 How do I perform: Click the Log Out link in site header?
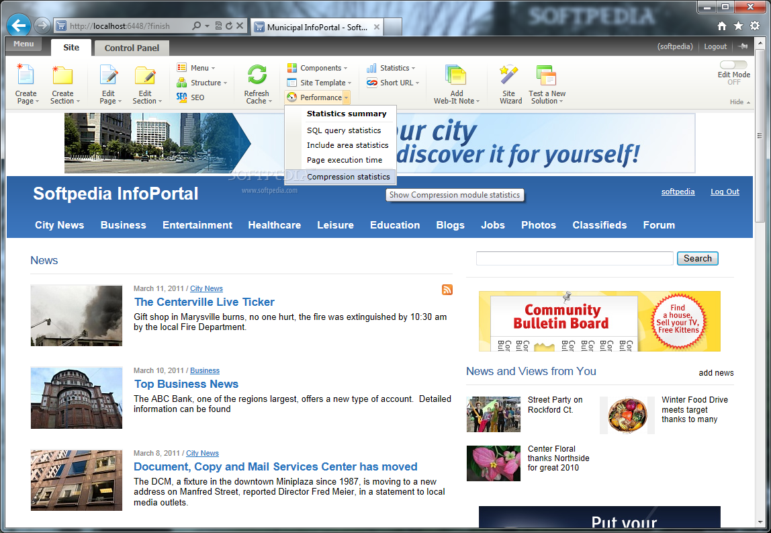725,192
